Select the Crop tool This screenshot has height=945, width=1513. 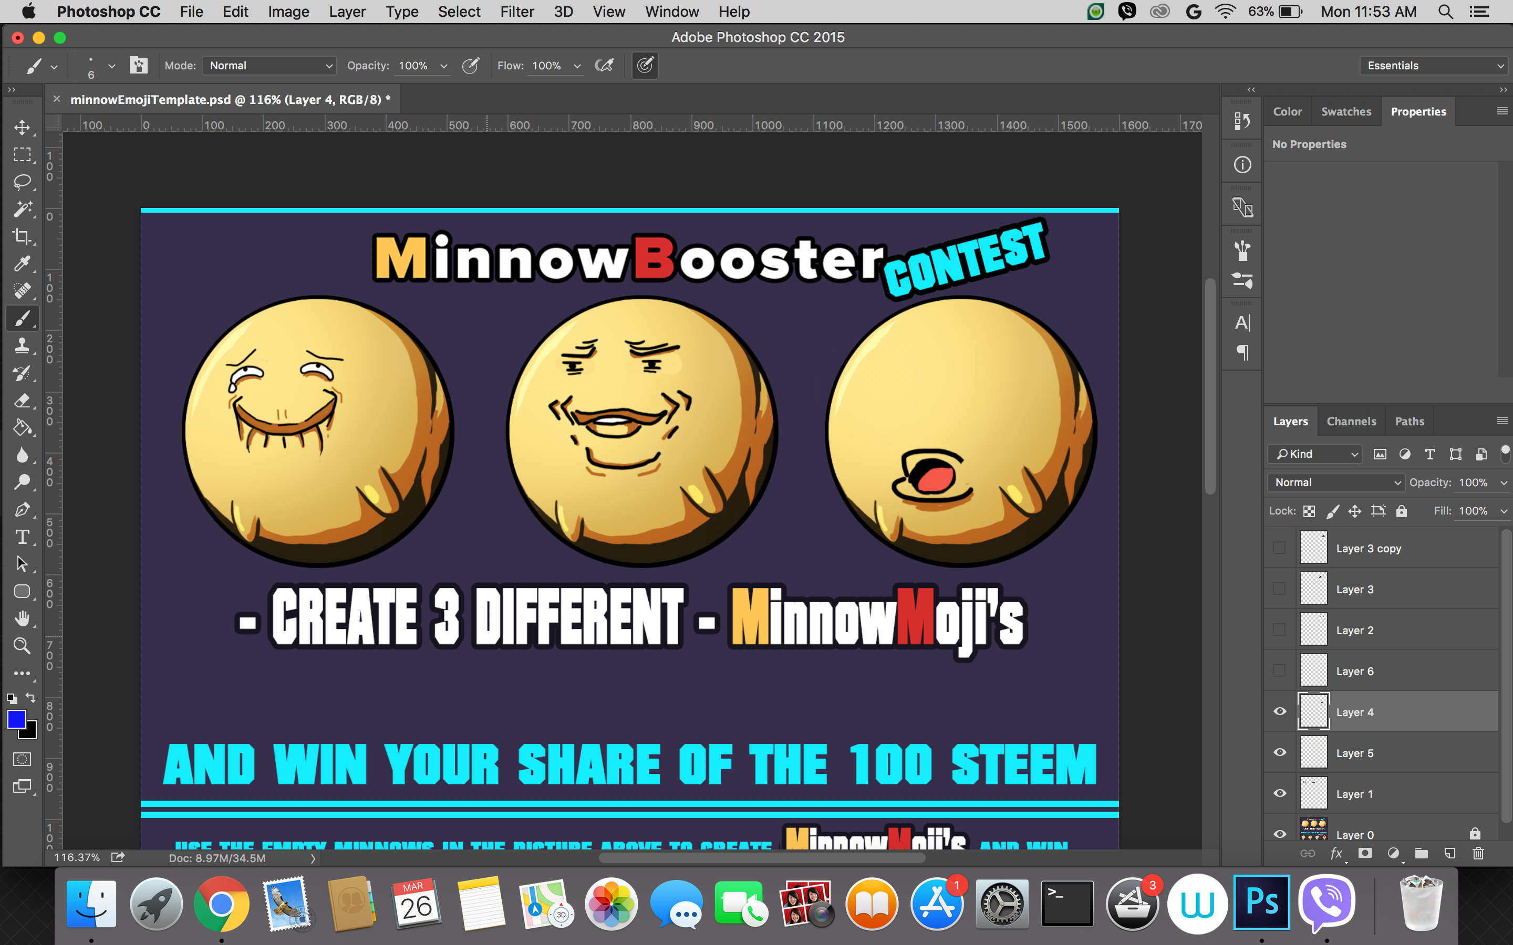[x=24, y=236]
